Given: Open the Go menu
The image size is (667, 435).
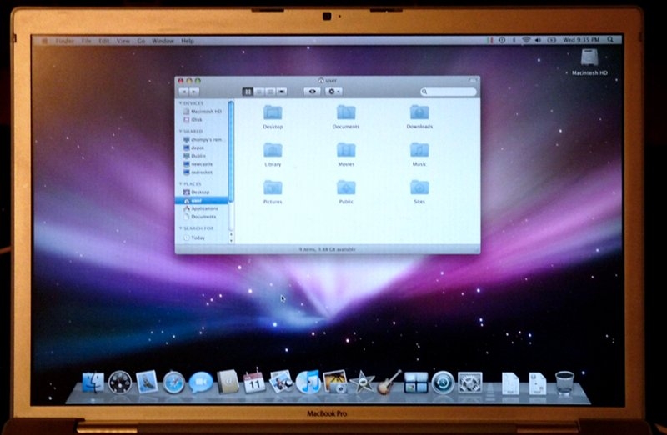Looking at the screenshot, I should (x=141, y=41).
